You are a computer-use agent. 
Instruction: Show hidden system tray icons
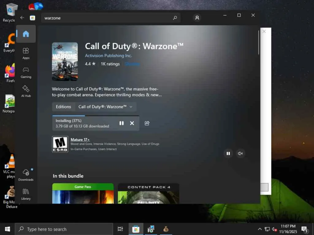pyautogui.click(x=259, y=229)
